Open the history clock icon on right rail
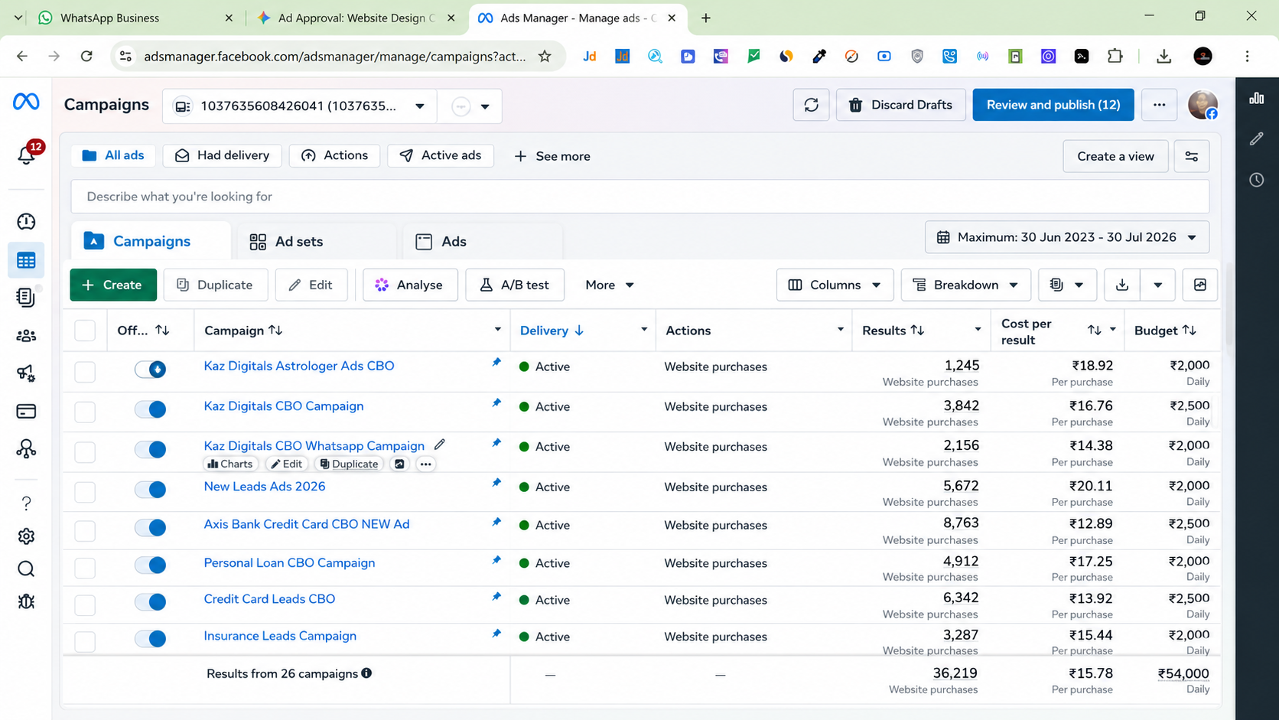Image resolution: width=1279 pixels, height=720 pixels. (x=1257, y=180)
